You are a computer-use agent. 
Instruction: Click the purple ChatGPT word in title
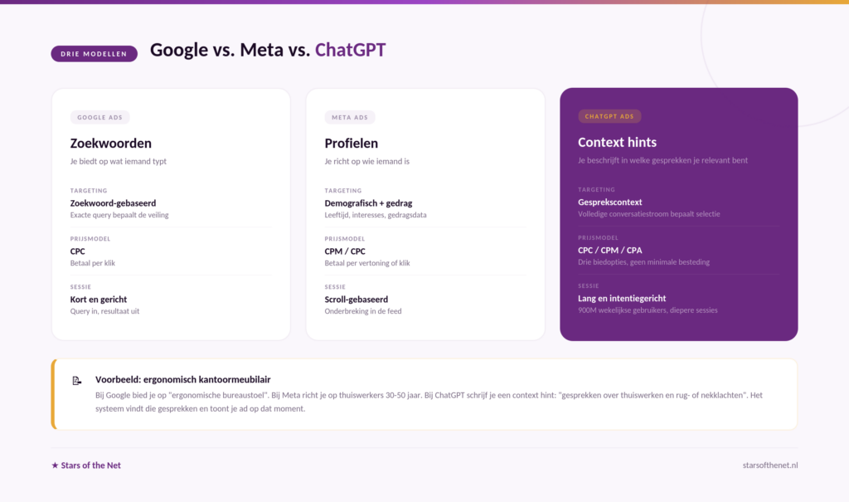pos(351,50)
